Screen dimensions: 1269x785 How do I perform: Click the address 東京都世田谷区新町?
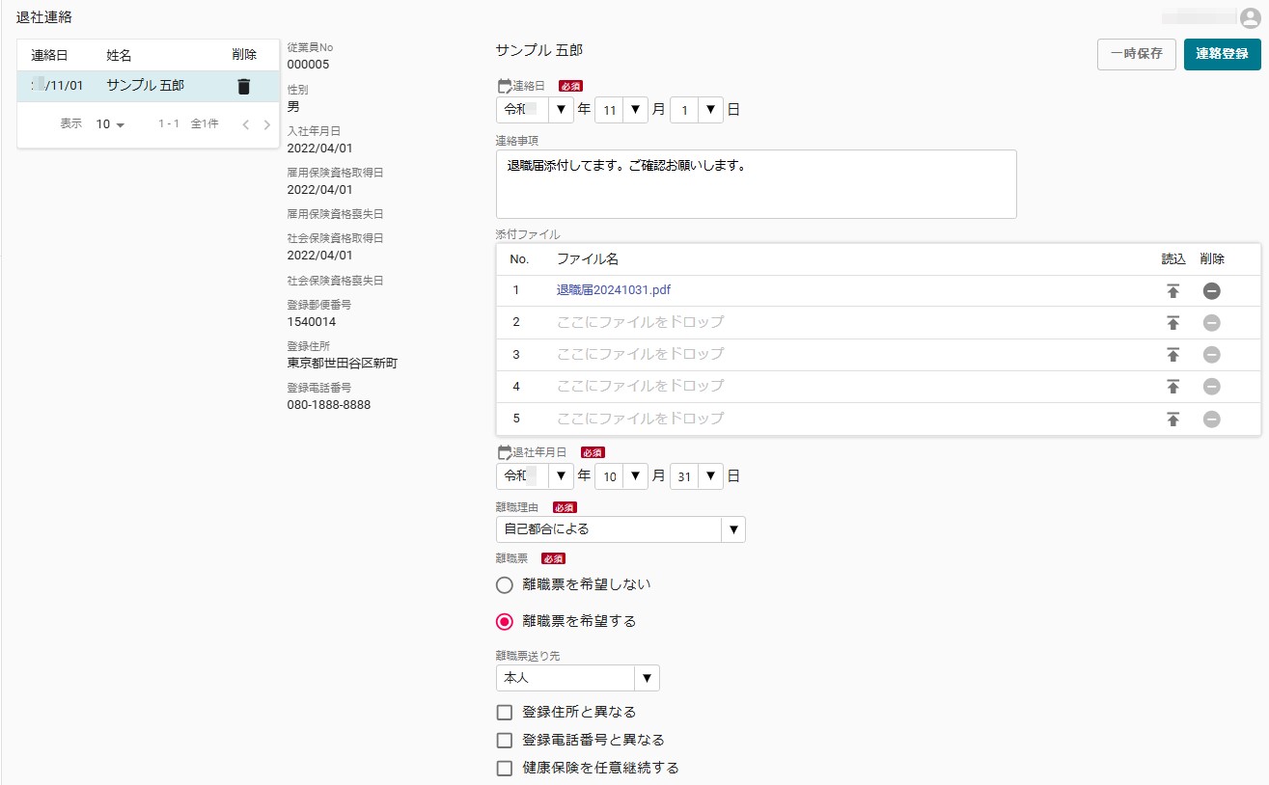tap(343, 364)
